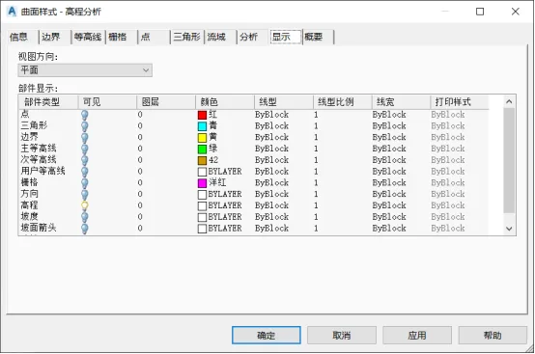The image size is (535, 354).
Task: Click the 应用 button
Action: pos(417,336)
